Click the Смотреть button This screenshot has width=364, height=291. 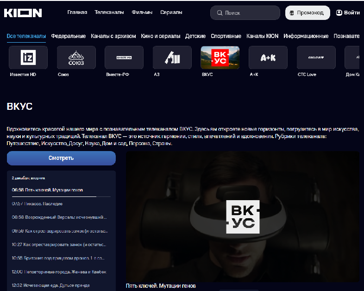point(61,158)
